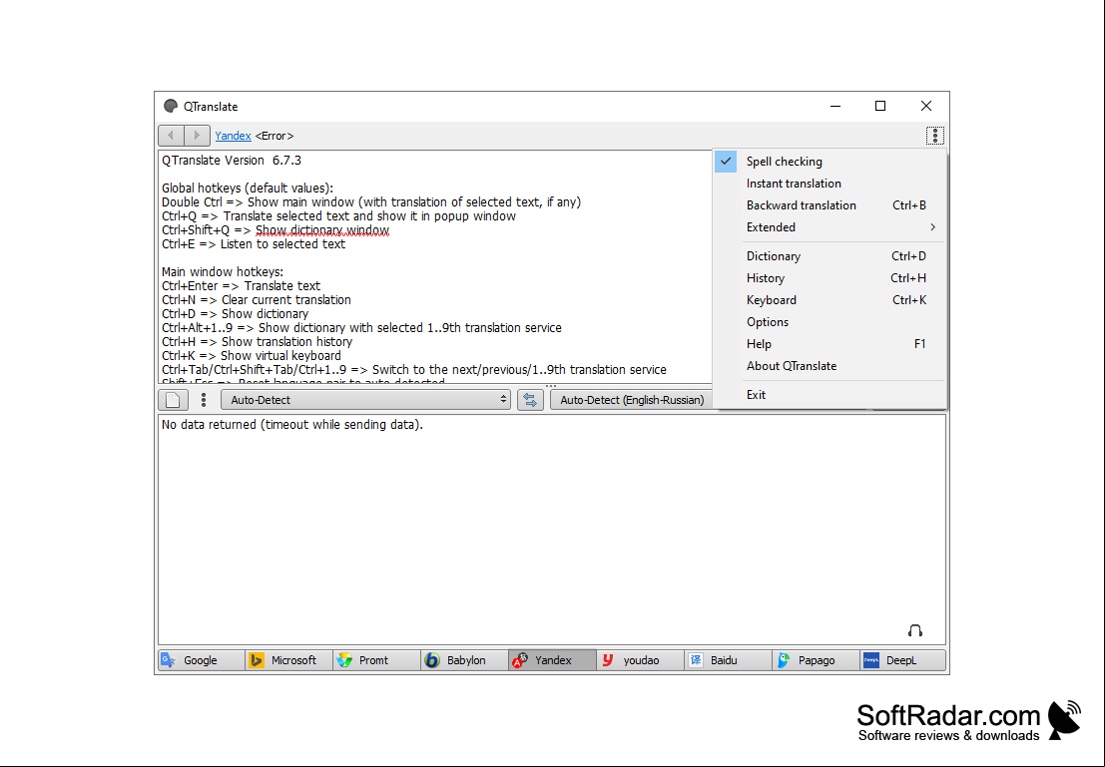This screenshot has width=1105, height=767.
Task: Open the three-dot menu beside the page icon
Action: click(204, 400)
